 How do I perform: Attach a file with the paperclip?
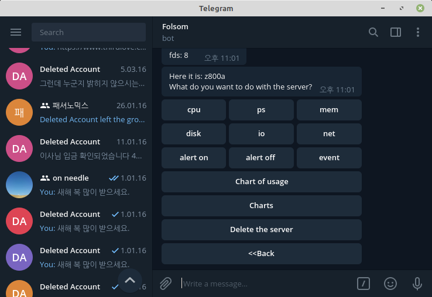coord(166,284)
